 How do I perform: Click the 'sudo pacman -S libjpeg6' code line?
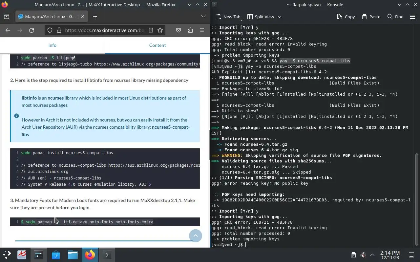pyautogui.click(x=48, y=58)
